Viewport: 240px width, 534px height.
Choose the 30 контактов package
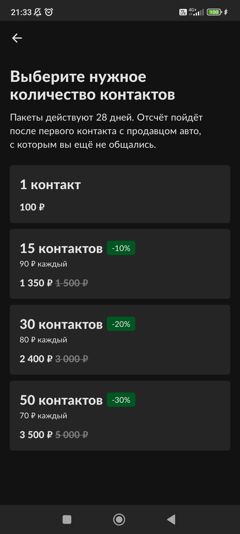(120, 340)
